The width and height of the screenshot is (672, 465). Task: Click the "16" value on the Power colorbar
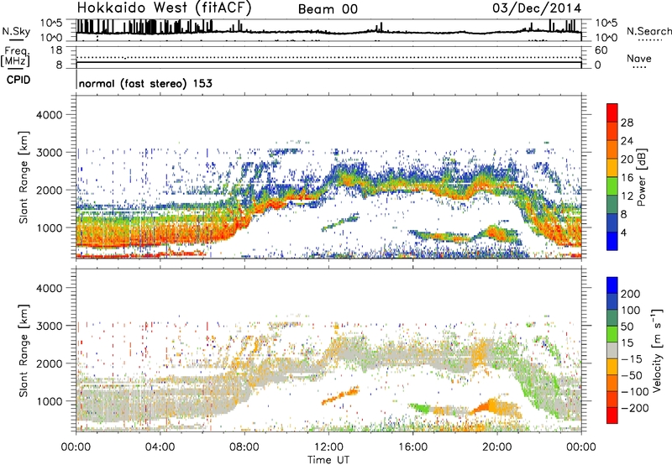pos(627,178)
